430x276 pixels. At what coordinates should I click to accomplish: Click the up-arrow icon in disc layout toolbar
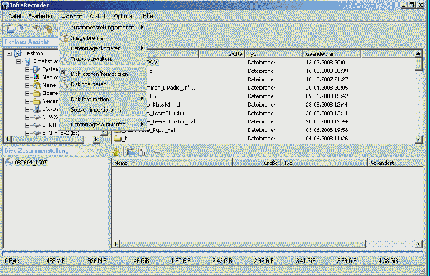coord(117,151)
